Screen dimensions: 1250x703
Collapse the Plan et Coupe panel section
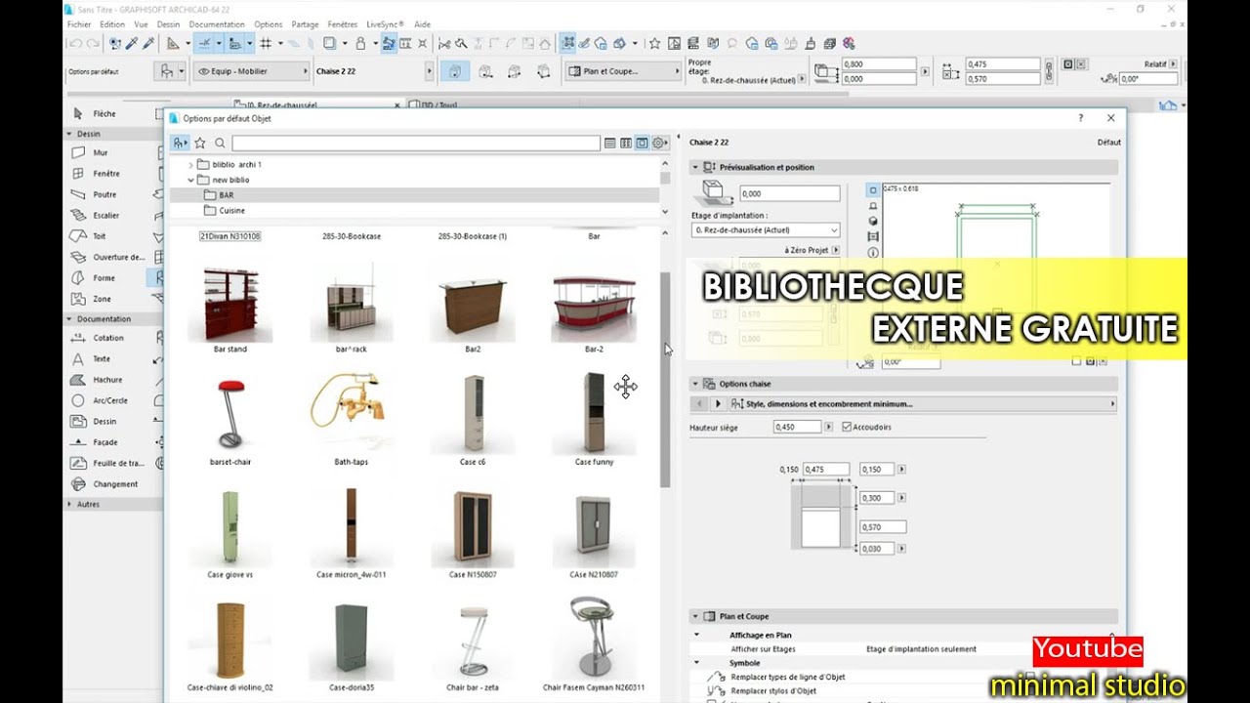pos(696,616)
